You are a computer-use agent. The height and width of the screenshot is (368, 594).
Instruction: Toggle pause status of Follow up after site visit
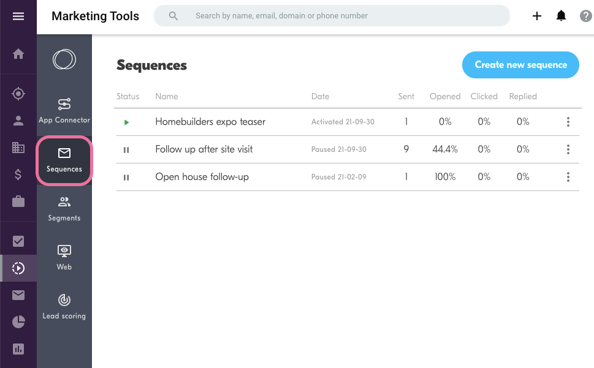[126, 150]
